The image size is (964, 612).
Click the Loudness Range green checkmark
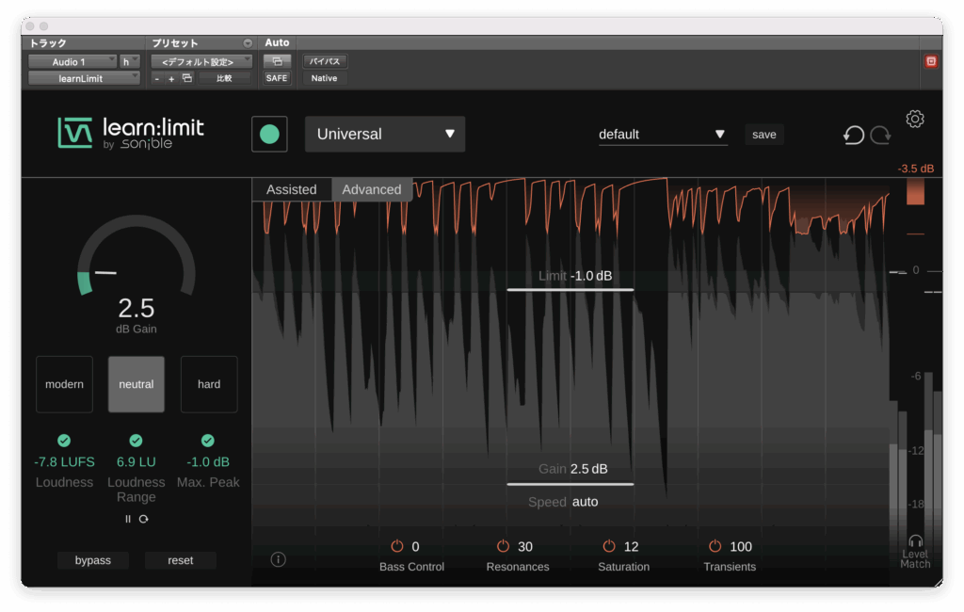pyautogui.click(x=136, y=441)
